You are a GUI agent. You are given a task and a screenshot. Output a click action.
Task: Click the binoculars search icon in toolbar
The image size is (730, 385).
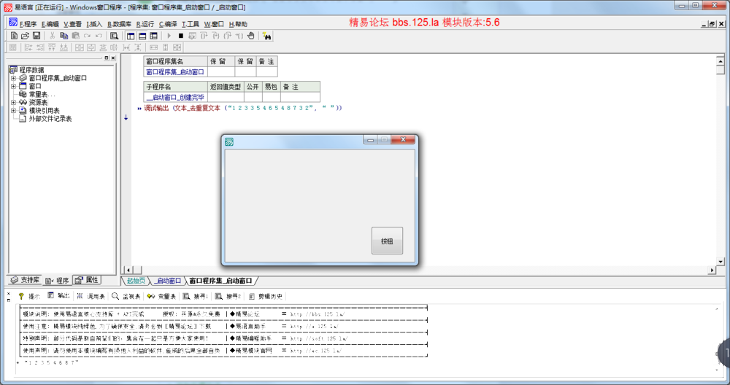pos(267,35)
